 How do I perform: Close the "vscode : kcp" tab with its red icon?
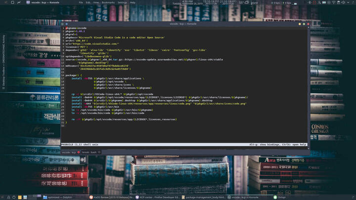[x=79, y=153]
